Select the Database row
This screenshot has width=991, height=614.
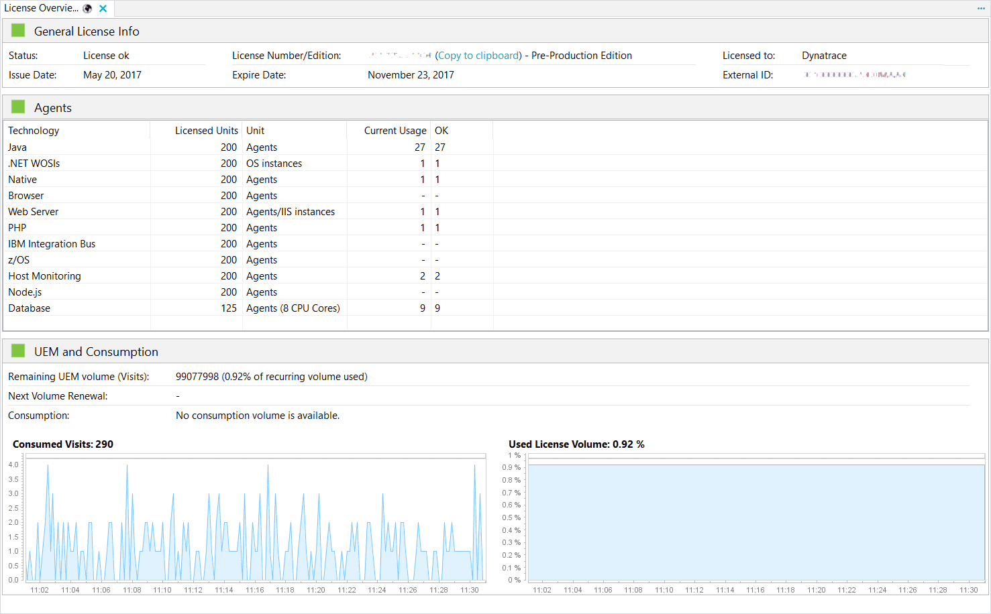[495, 308]
